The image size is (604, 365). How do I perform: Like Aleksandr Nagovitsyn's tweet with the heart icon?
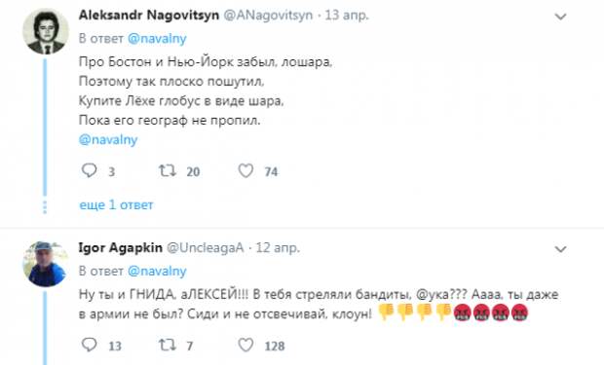(x=245, y=170)
